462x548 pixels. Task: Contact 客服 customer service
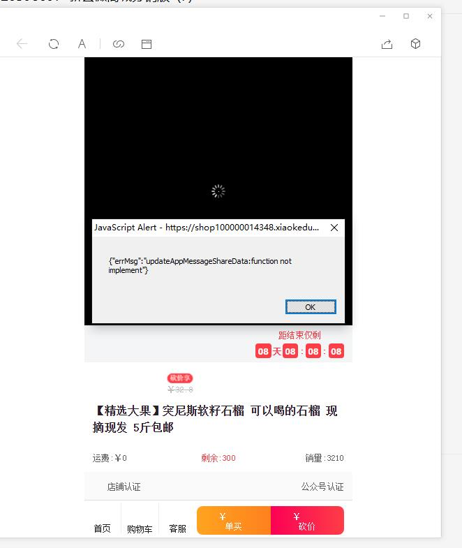(177, 528)
